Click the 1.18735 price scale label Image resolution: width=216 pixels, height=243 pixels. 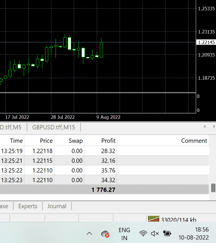click(206, 78)
